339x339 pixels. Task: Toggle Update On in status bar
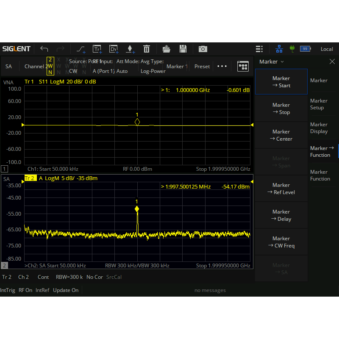[x=66, y=290]
